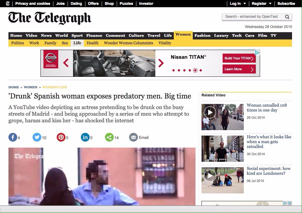Click previous arrow in Nissan ad carousel

[x=66, y=63]
